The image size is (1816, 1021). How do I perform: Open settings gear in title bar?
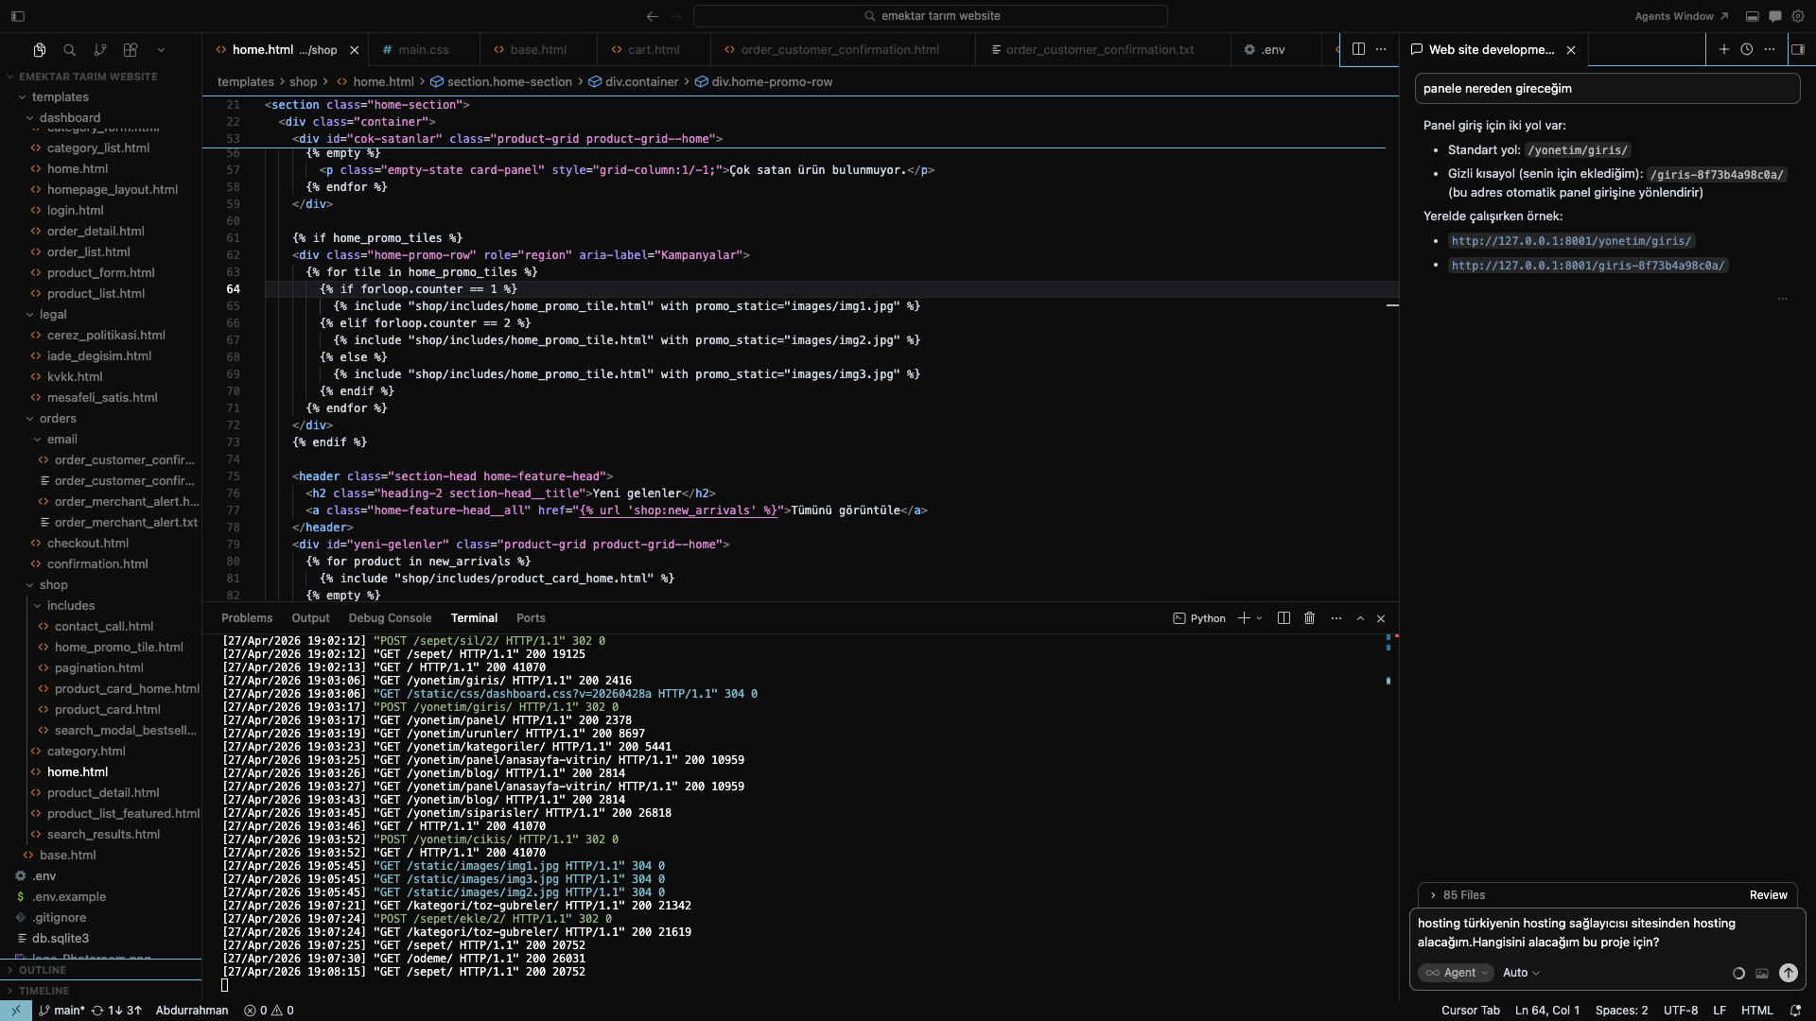coord(1798,16)
